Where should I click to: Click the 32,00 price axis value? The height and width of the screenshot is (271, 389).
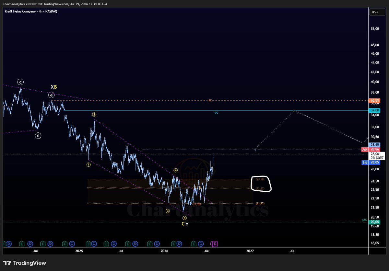point(375,127)
